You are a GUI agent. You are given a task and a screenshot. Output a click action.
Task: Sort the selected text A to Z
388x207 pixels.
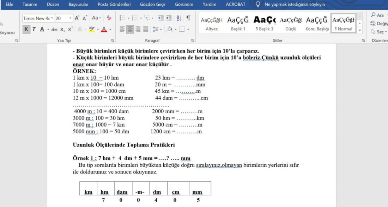point(179,18)
